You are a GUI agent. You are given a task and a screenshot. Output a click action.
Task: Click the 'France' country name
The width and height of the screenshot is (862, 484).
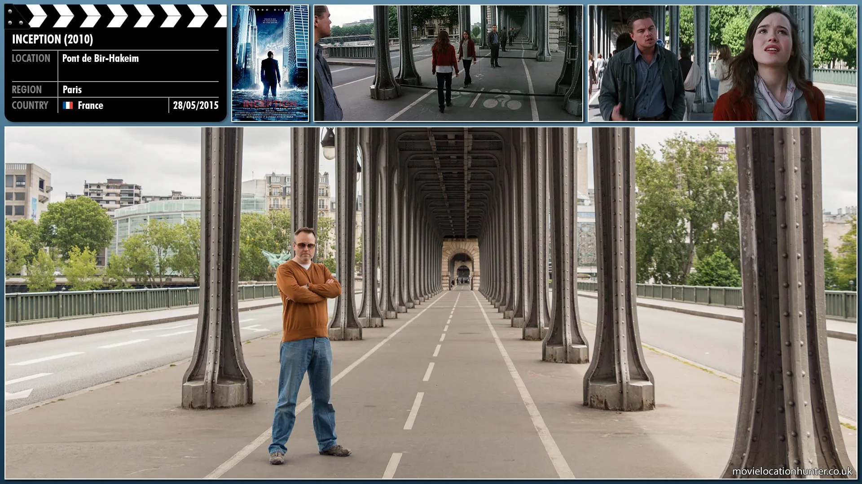point(90,105)
